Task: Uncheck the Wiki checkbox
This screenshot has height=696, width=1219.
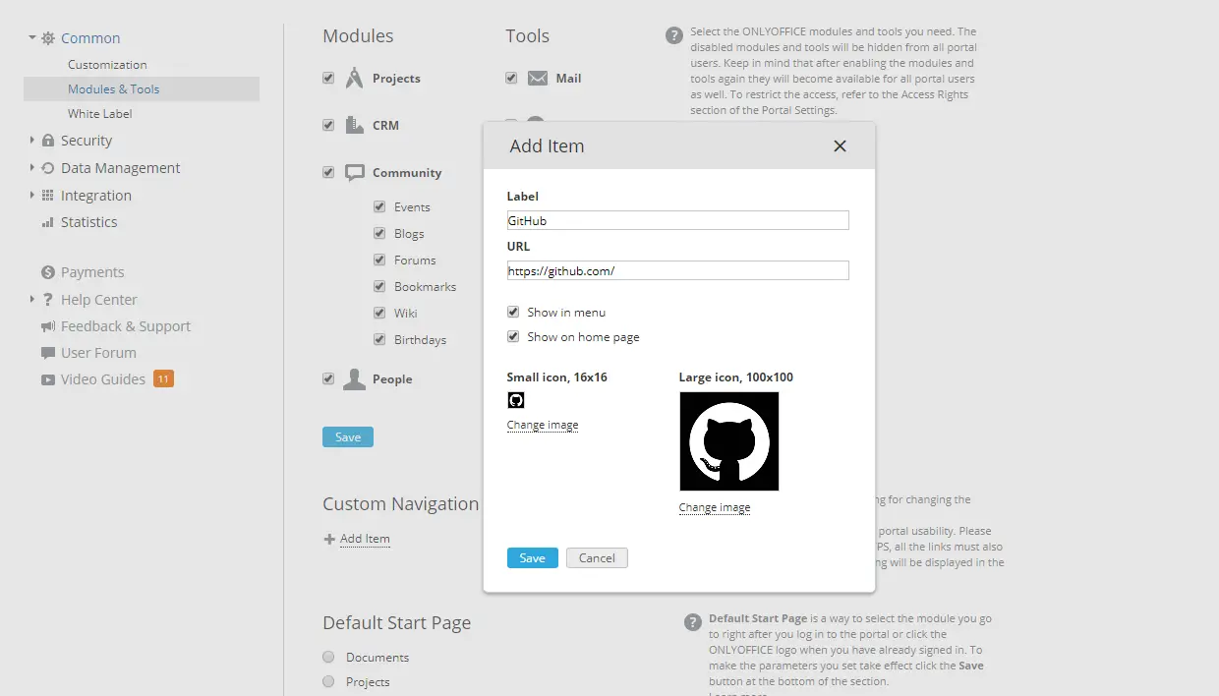Action: click(379, 314)
